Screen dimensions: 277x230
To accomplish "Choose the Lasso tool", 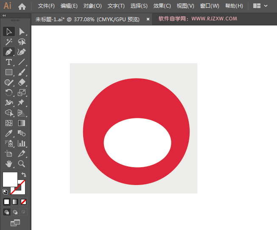I will click(x=22, y=42).
